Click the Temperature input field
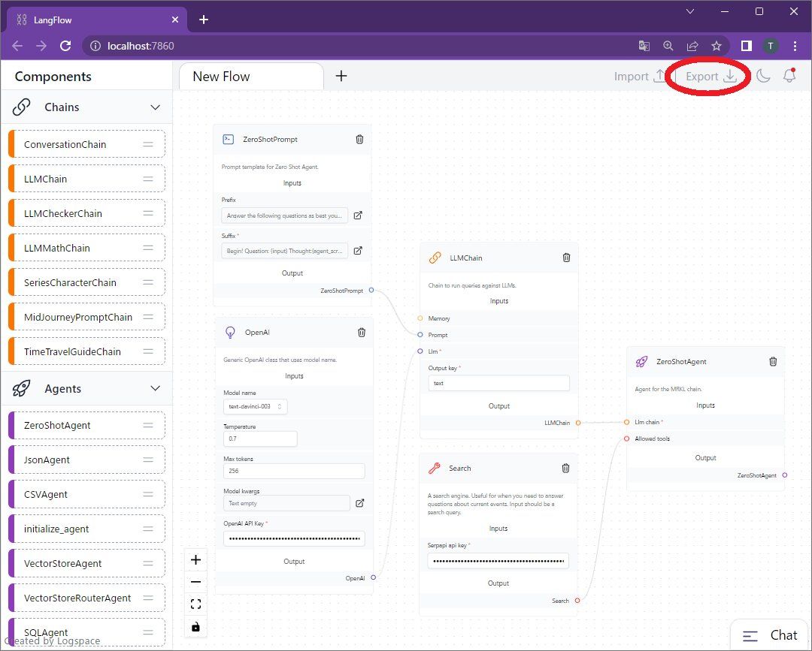Screen dimensions: 812x651 pos(260,439)
